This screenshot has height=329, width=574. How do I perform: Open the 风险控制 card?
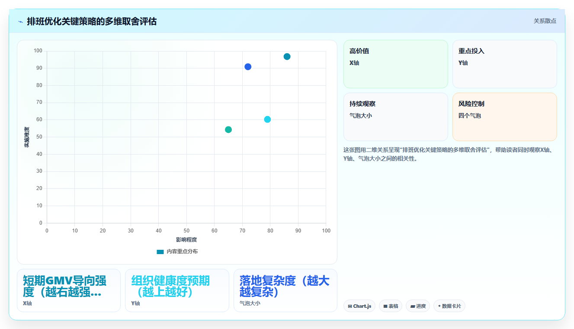point(504,117)
